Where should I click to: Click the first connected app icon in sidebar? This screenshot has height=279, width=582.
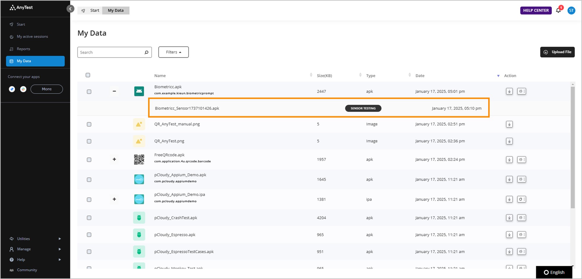12,89
